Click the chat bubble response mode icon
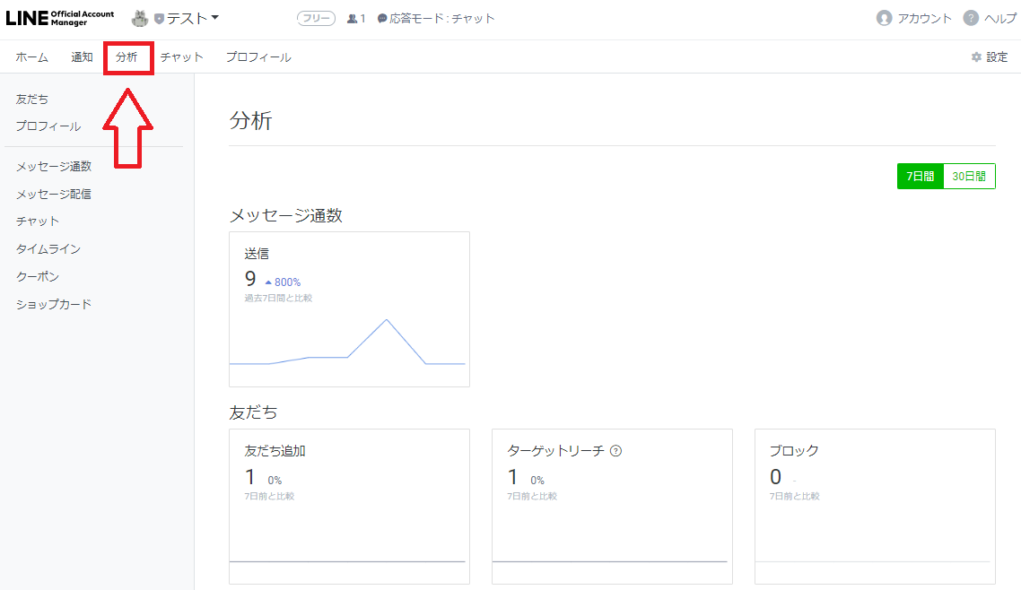The image size is (1021, 590). (x=382, y=19)
